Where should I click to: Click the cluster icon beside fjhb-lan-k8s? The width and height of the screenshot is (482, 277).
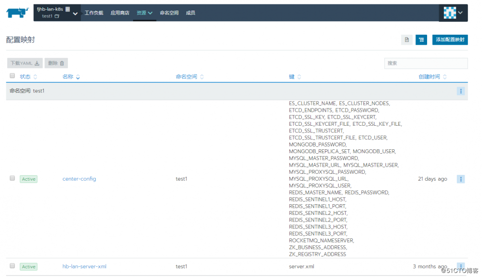click(67, 9)
